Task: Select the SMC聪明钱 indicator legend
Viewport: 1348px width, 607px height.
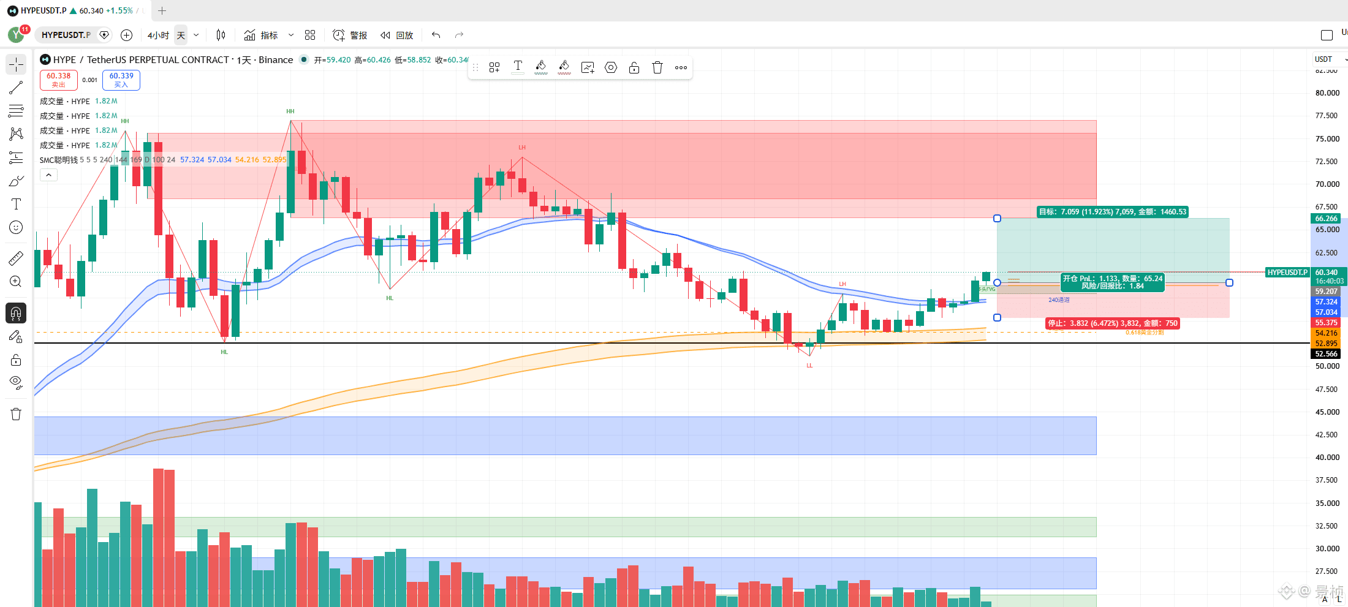Action: [x=59, y=160]
